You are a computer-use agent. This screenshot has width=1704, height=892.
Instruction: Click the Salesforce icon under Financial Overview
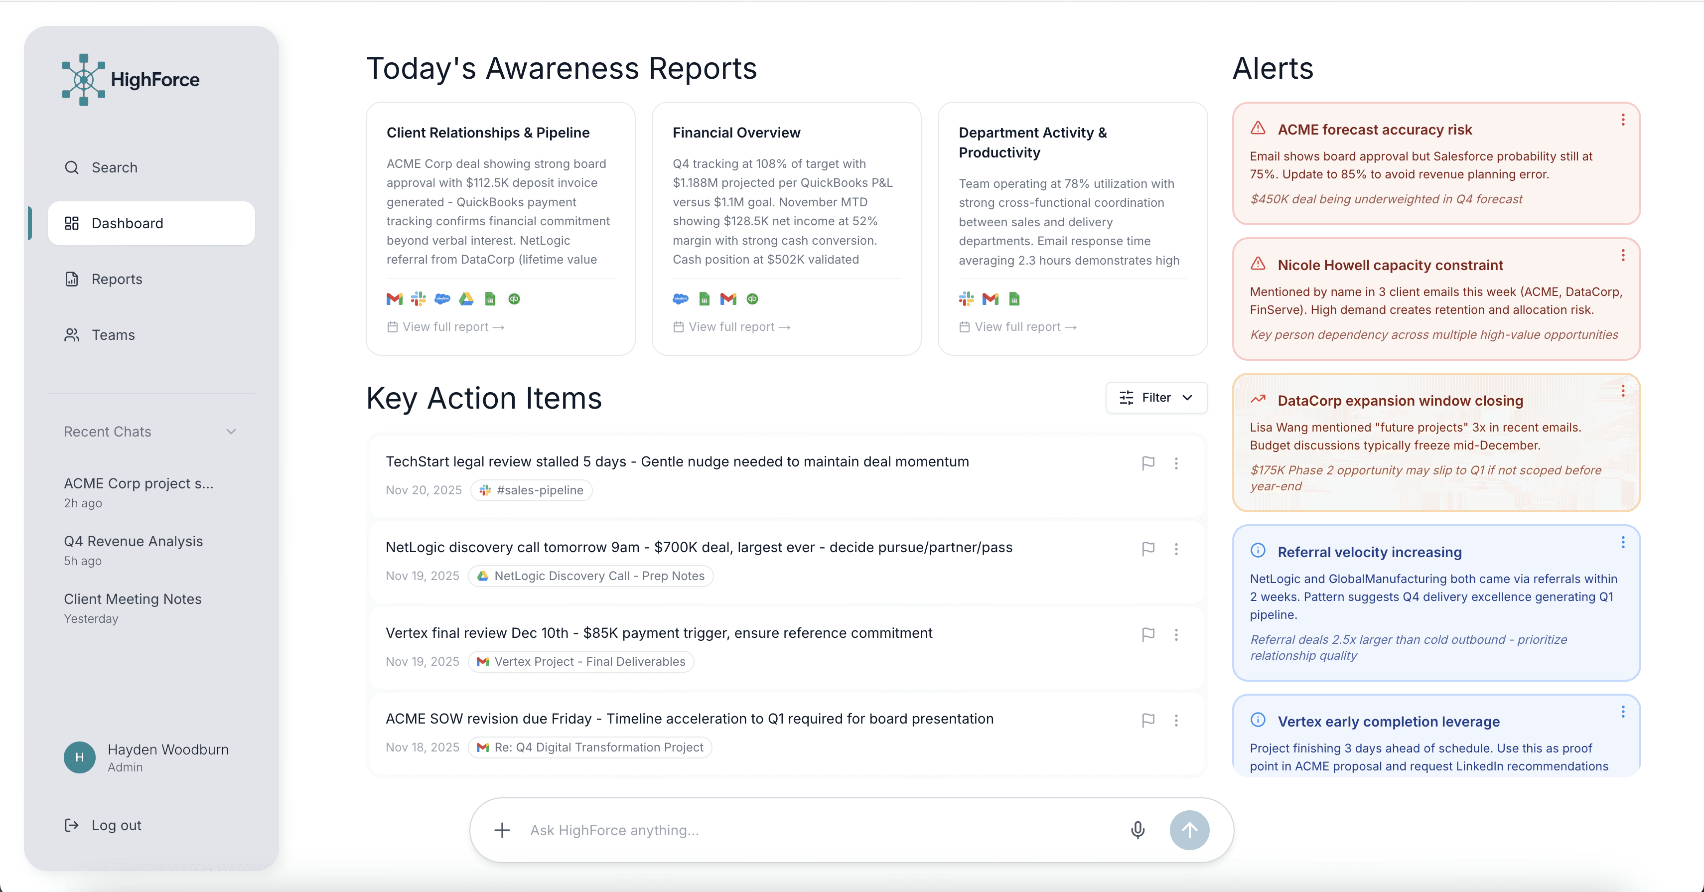pos(681,299)
